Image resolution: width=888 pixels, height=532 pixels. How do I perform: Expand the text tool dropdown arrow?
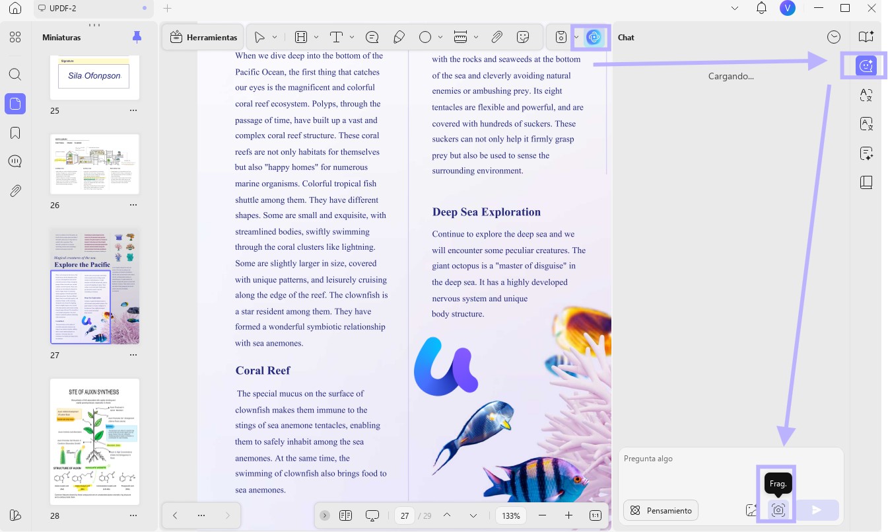(352, 37)
